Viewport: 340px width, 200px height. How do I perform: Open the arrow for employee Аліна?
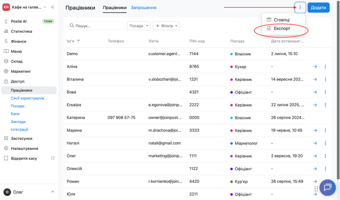(315, 67)
